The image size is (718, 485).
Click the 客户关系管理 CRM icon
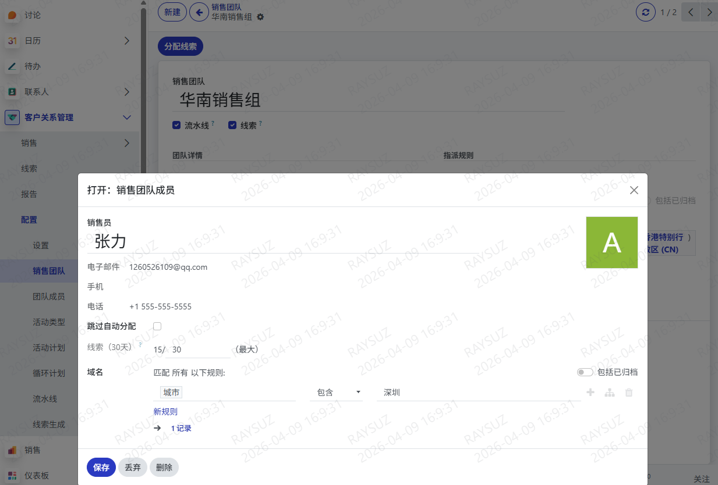(x=12, y=117)
